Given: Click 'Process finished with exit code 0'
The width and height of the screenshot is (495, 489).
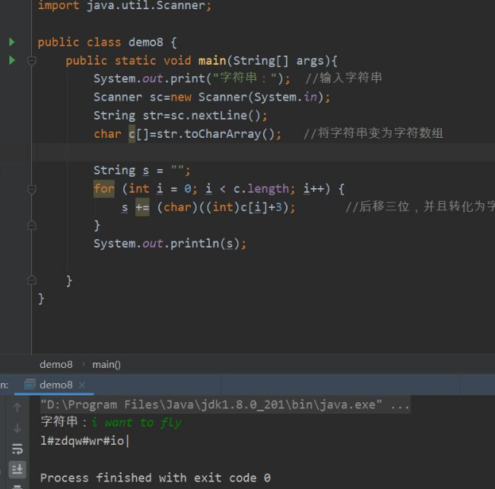Looking at the screenshot, I should 155,478.
